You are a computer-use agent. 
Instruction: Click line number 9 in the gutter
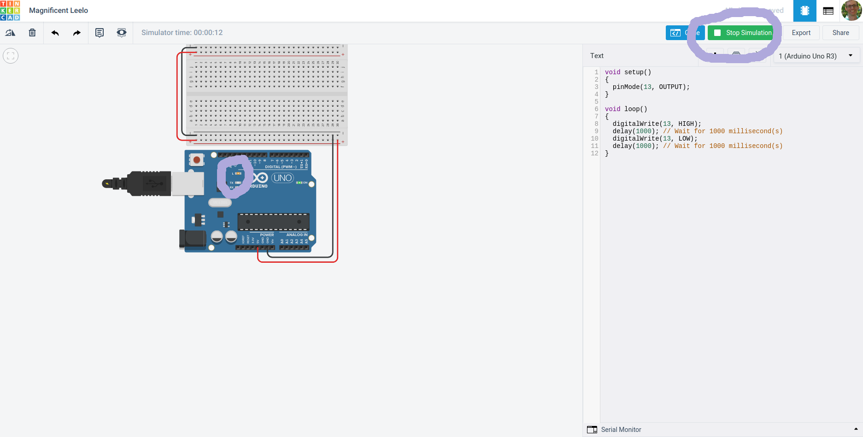[x=596, y=131]
